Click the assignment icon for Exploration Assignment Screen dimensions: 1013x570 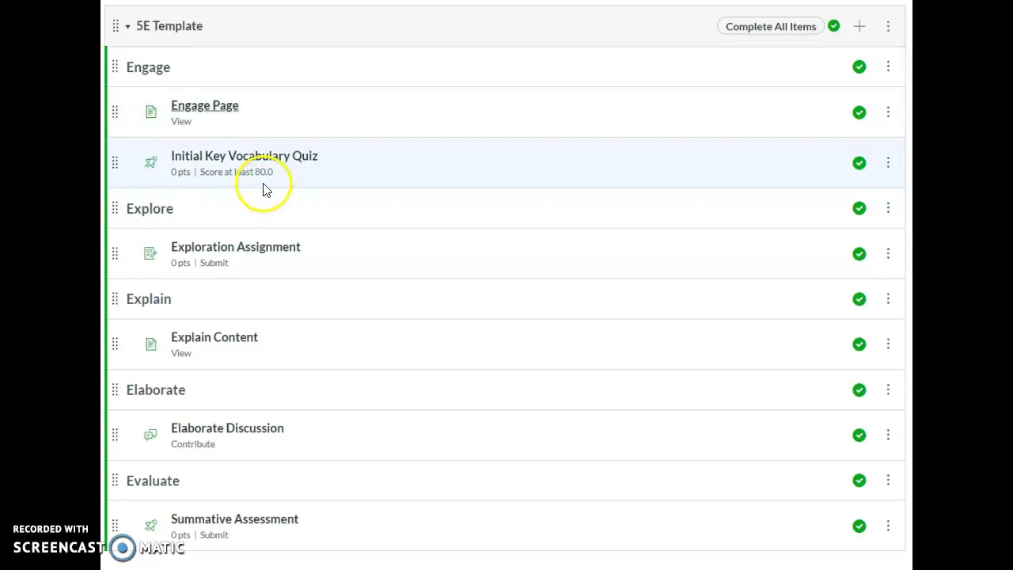tap(150, 253)
